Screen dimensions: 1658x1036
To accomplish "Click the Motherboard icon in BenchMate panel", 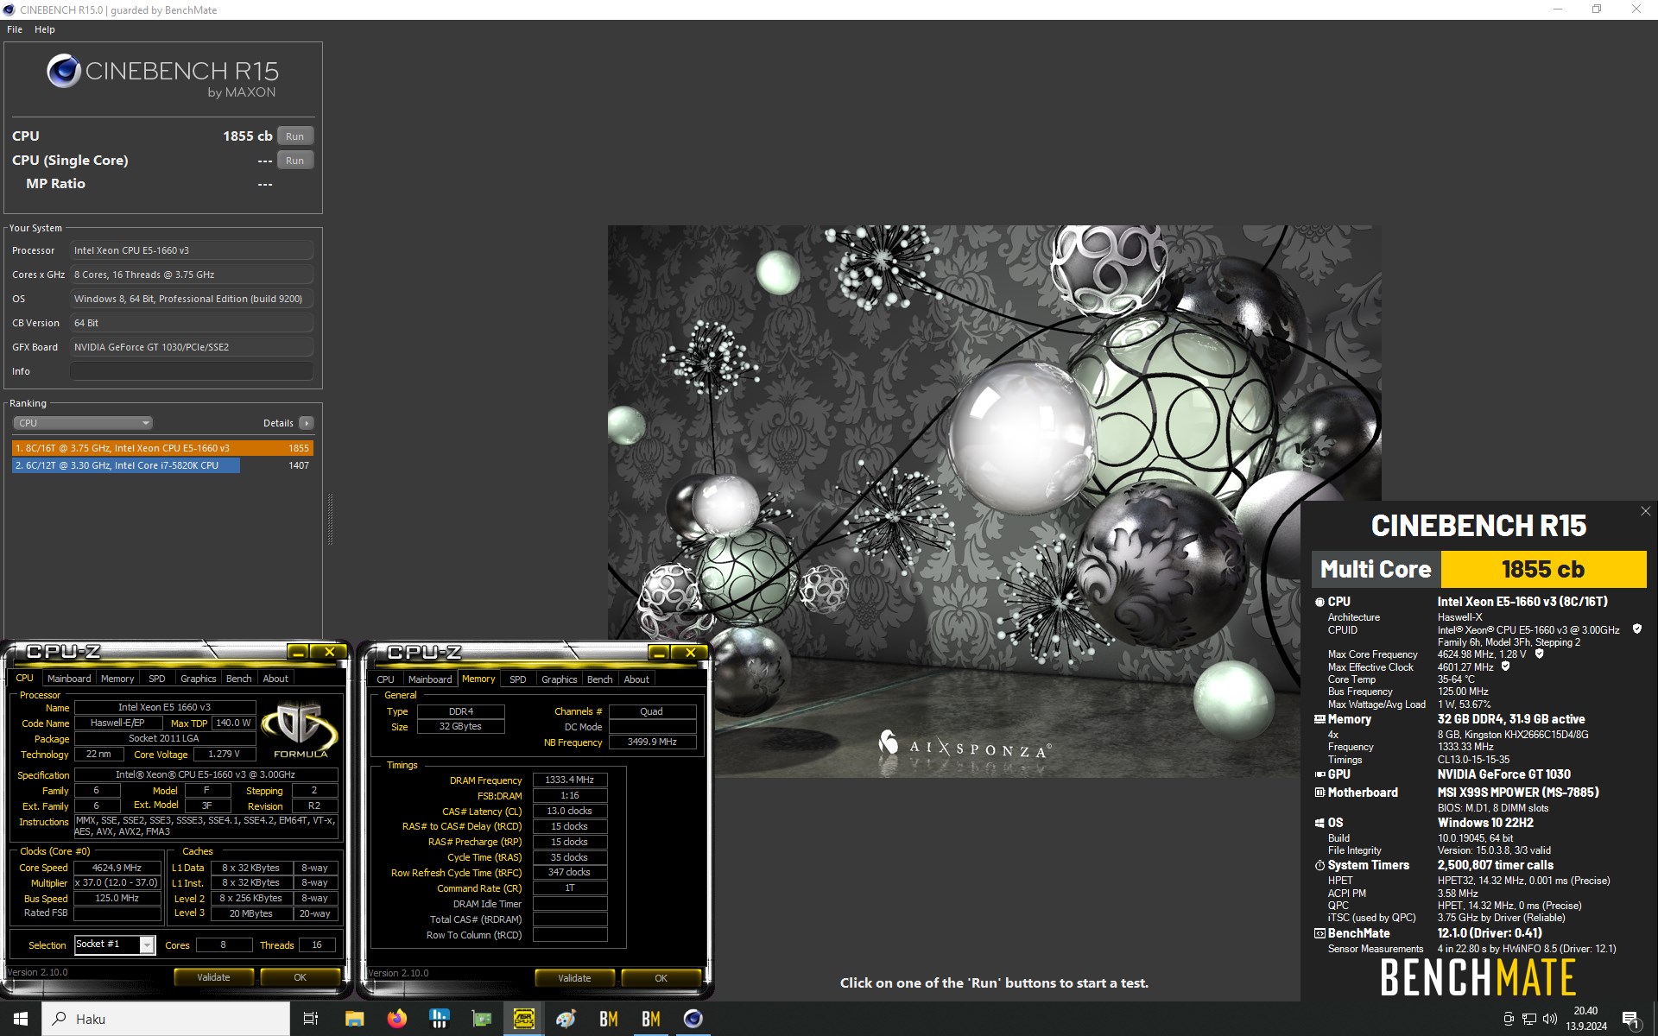I will pyautogui.click(x=1319, y=793).
